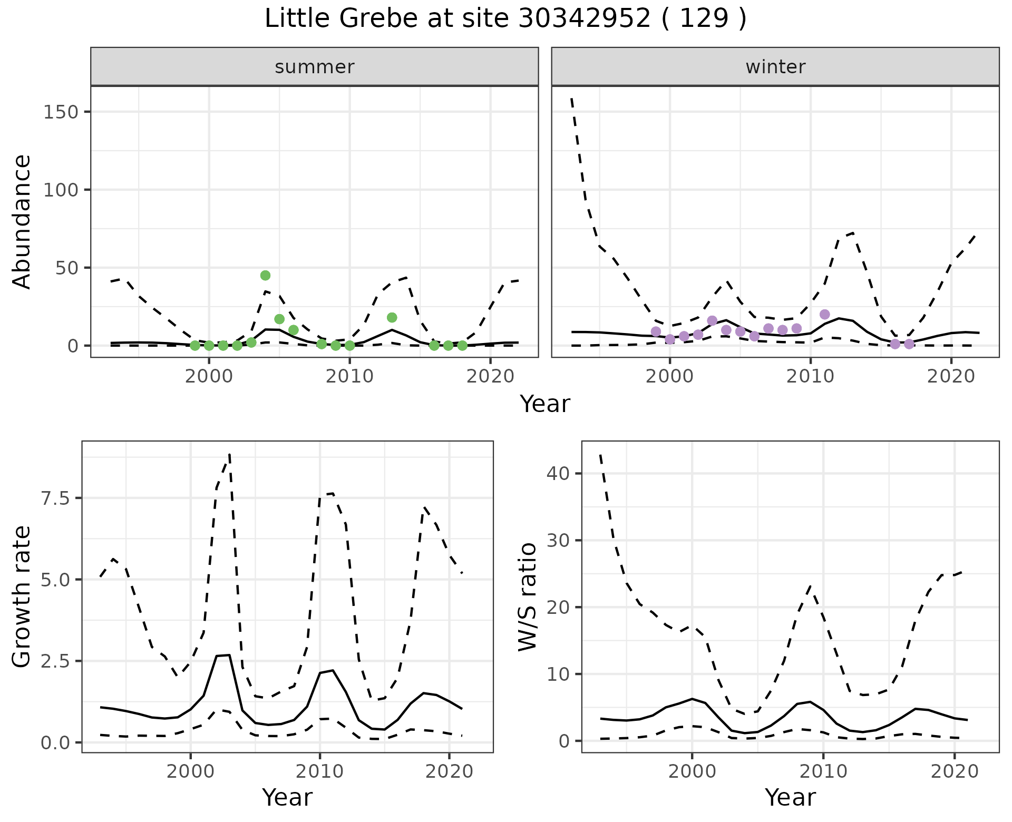Click the 40 tick on W/S ratio axis

[558, 473]
